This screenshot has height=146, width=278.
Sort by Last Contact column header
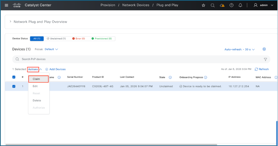(x=127, y=77)
